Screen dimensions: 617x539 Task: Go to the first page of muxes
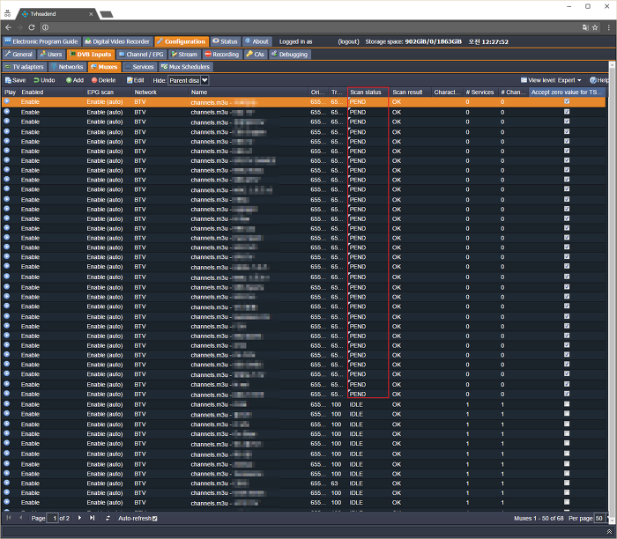pos(9,518)
